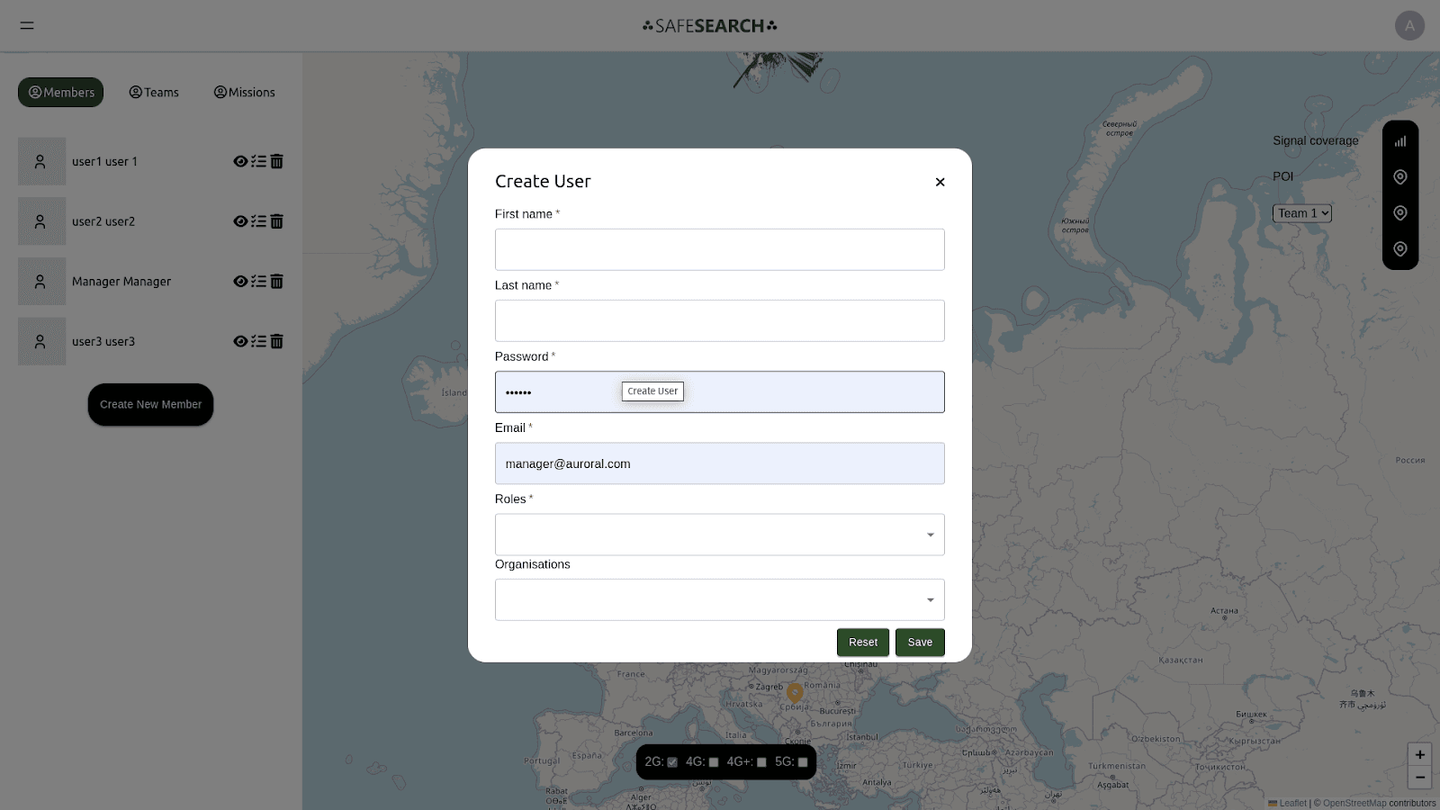Open task list icon for user2 user2
Screen dimensions: 1440x810
[x=258, y=221]
